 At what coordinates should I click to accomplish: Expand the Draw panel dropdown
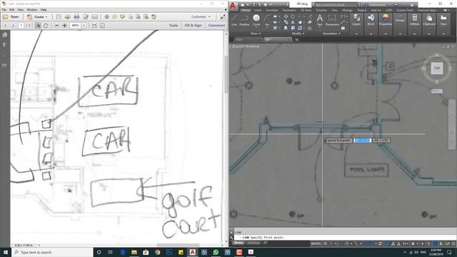point(256,34)
